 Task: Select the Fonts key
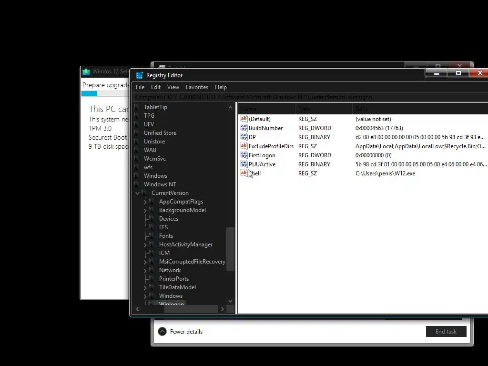tap(166, 235)
